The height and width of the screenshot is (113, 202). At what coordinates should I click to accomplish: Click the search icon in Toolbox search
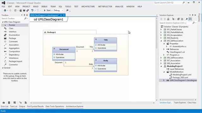[x=25, y=19]
